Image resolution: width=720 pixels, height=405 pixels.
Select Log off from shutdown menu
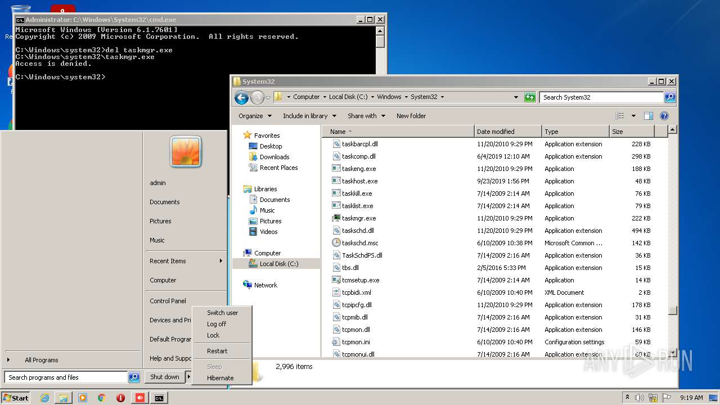(217, 324)
